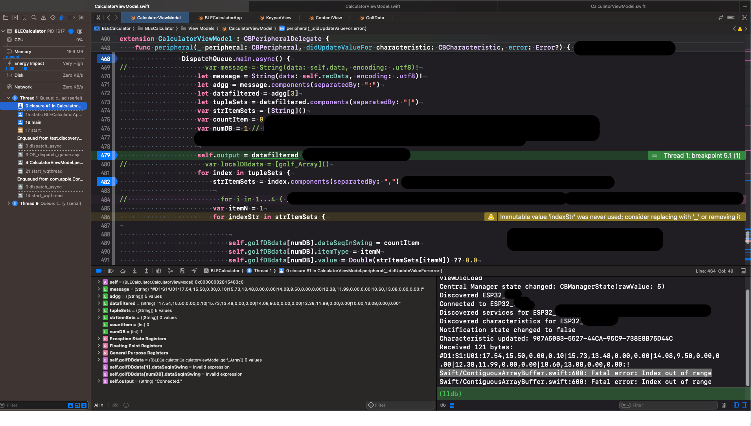Click the 'View Models' breadcrumb item
Viewport: 751px width, 426px height.
click(x=201, y=28)
